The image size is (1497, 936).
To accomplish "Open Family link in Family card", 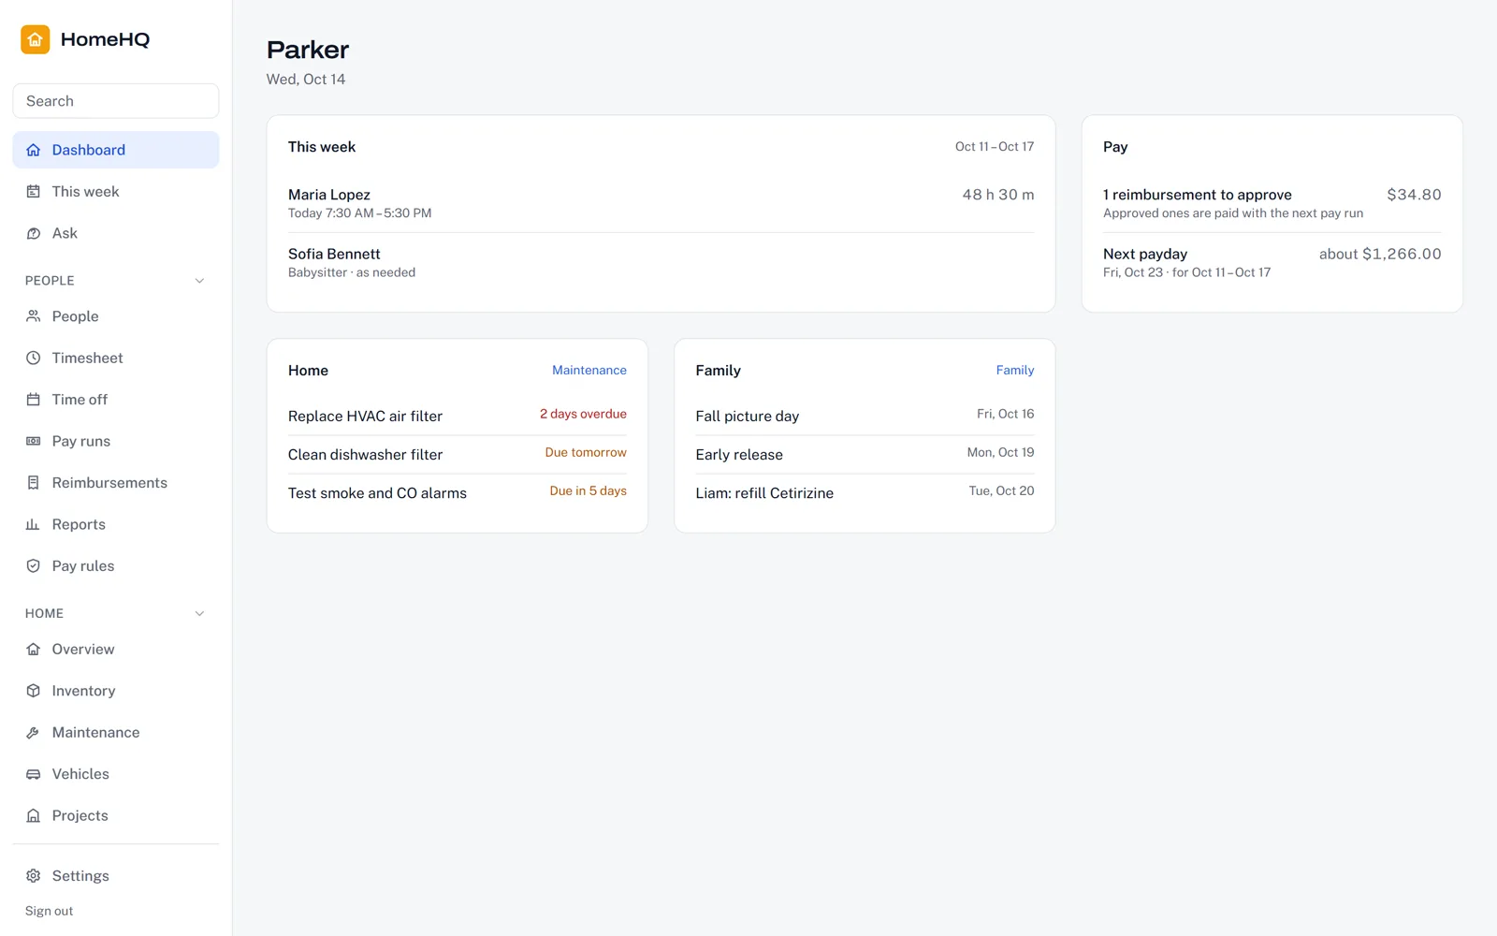I will (x=1015, y=371).
